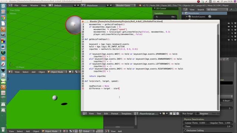The image size is (237, 133).
Task: Toggle word wrap in text editor
Action: tap(174, 113)
